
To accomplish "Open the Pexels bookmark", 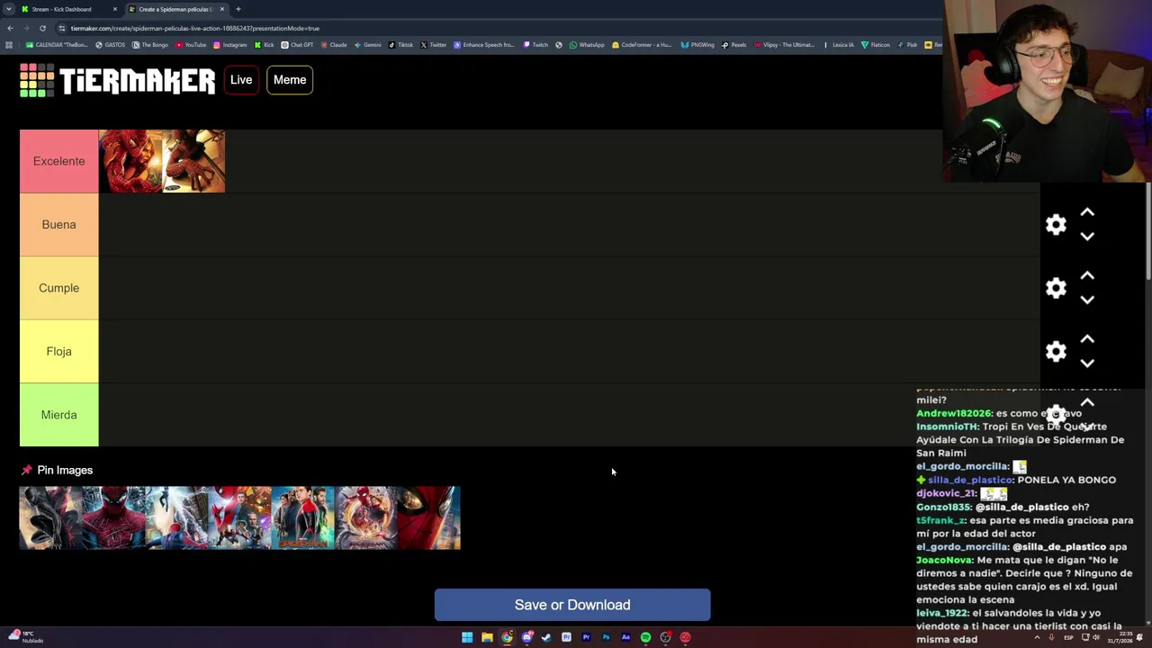I will (x=734, y=45).
